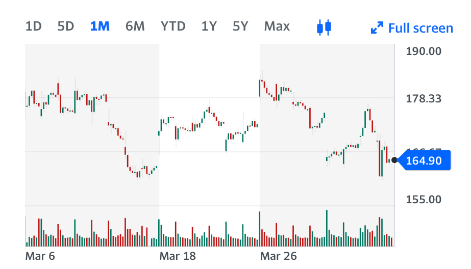Select the 5D time range tab

point(66,26)
